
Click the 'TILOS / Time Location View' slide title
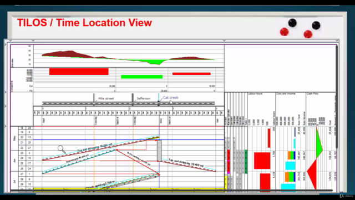coord(84,23)
